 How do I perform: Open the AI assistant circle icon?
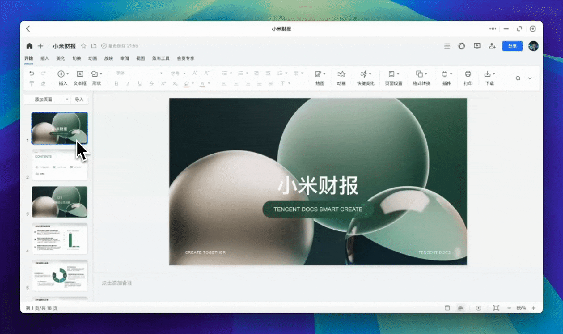tap(462, 46)
